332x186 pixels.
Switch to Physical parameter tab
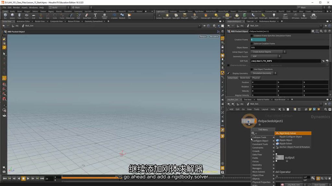(x=256, y=78)
